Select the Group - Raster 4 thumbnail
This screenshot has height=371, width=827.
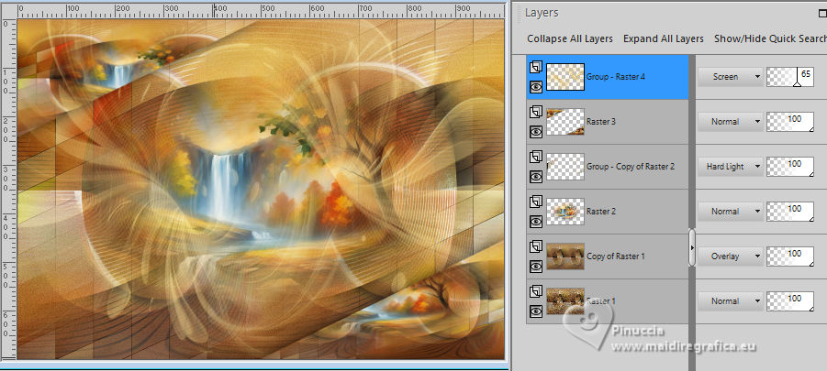point(565,77)
